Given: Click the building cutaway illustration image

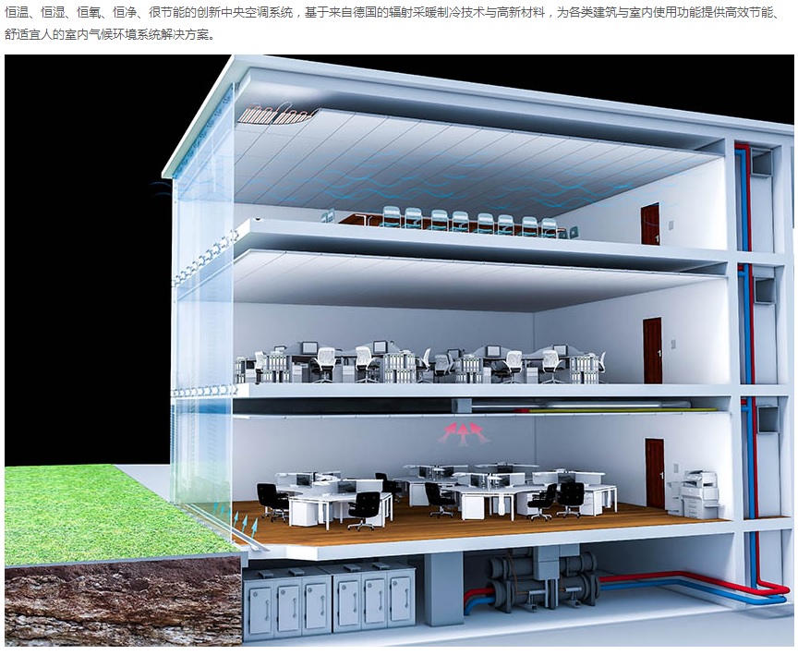Looking at the screenshot, I should [399, 350].
